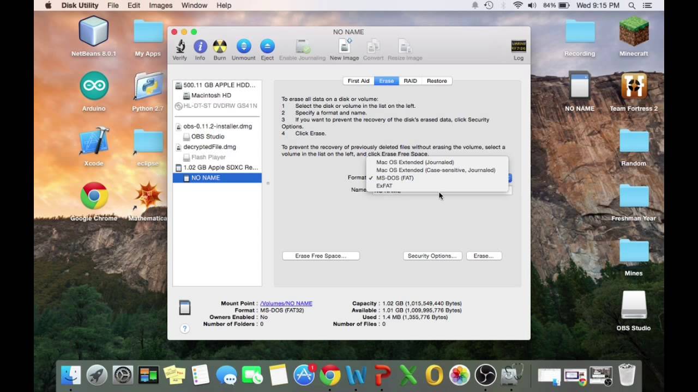Image resolution: width=698 pixels, height=392 pixels.
Task: Click the Erase... button
Action: point(484,256)
